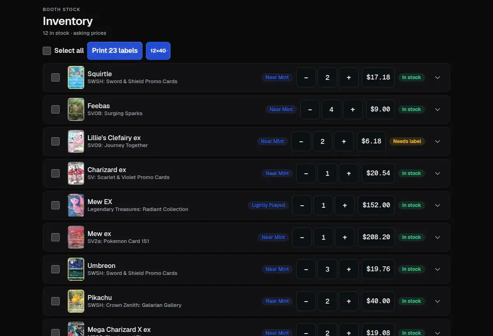Decrease Squirtle quantity with minus button
This screenshot has width=493, height=336.
[306, 77]
